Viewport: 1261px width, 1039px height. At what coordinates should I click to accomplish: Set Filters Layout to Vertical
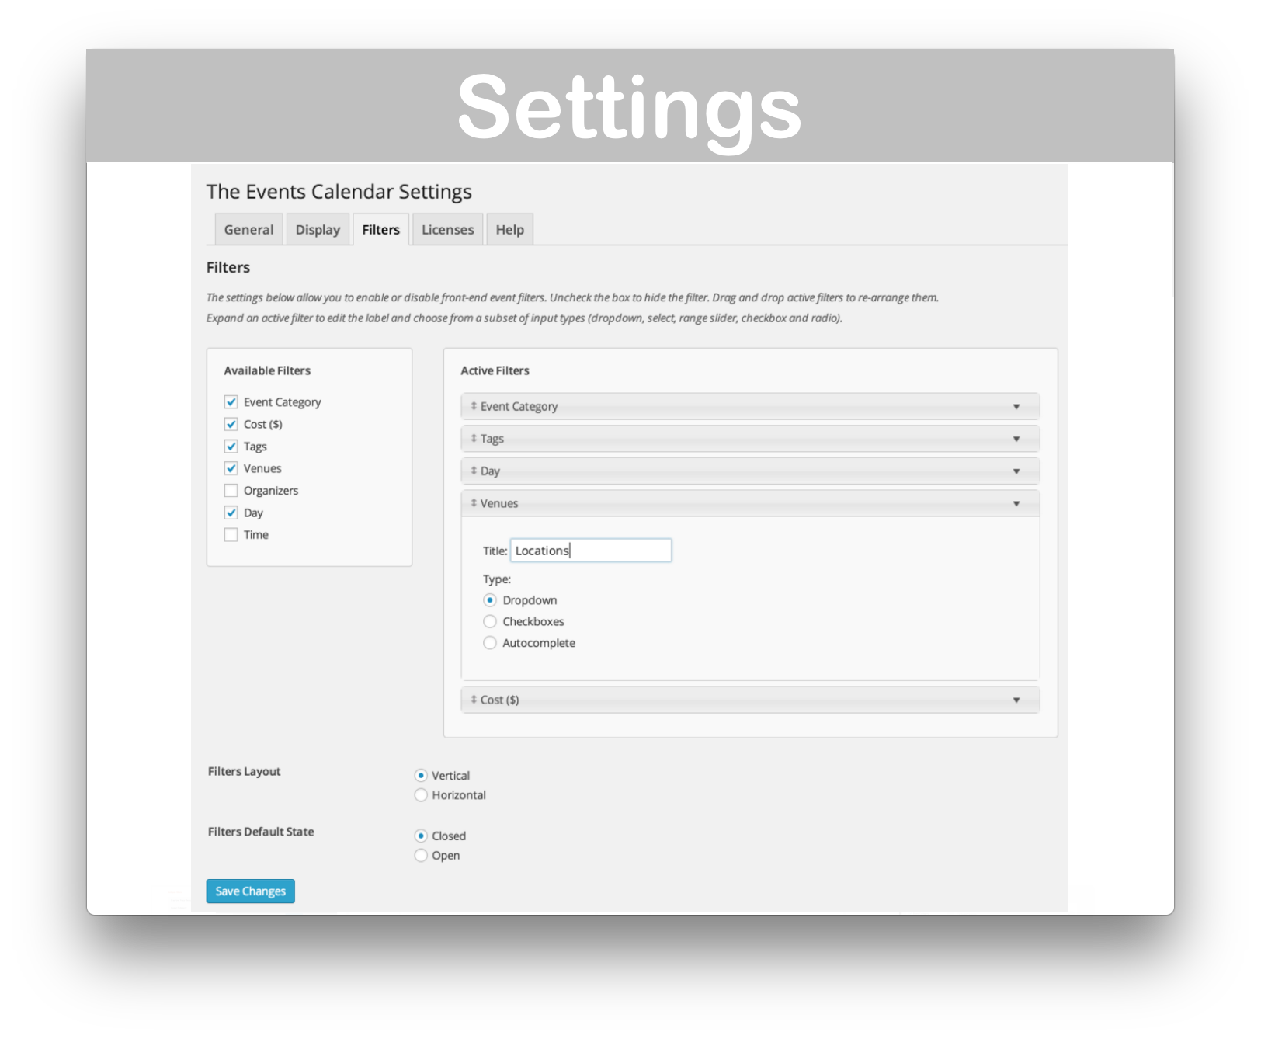coord(421,775)
